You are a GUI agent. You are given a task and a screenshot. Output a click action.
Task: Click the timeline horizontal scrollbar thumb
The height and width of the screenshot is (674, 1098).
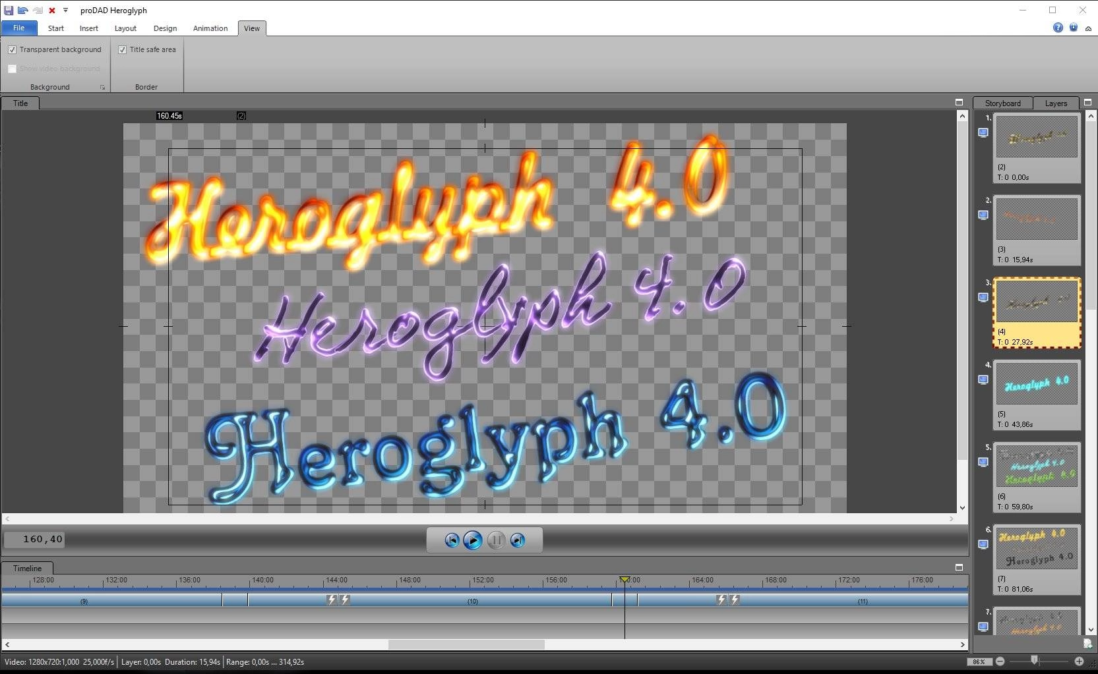pos(466,644)
